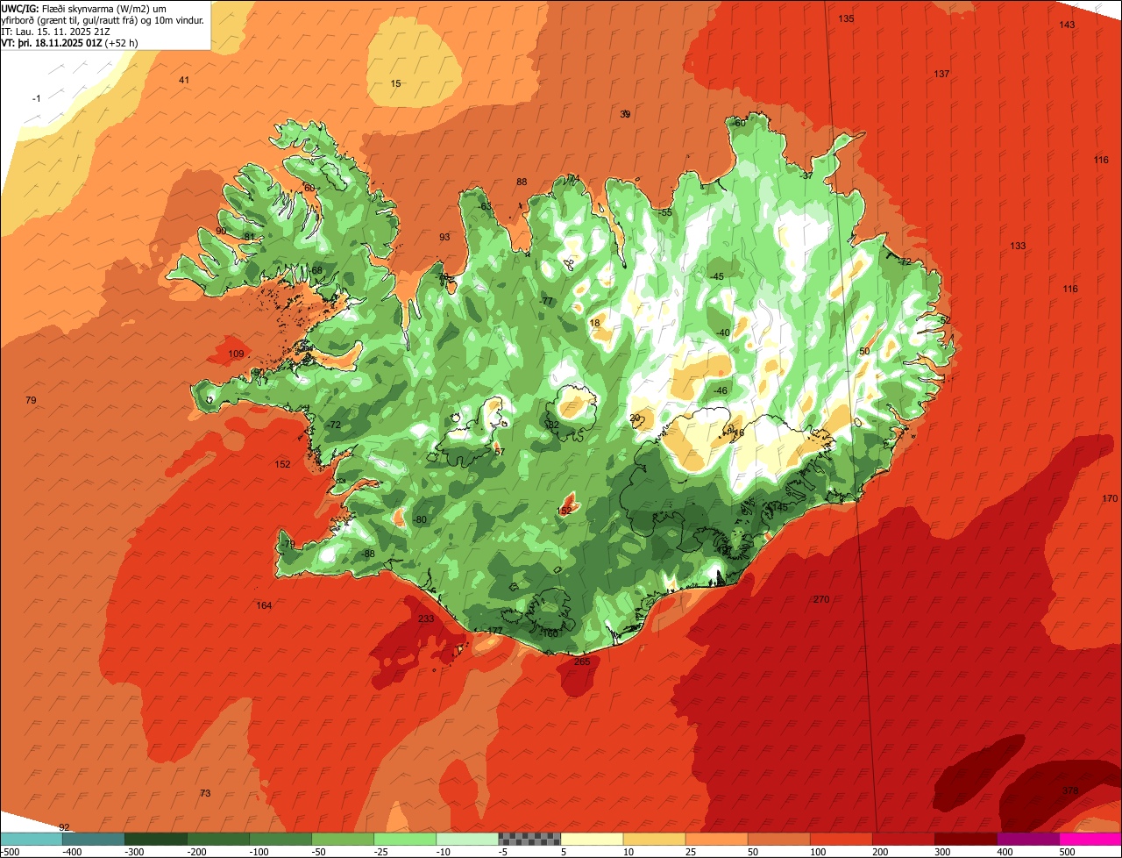The width and height of the screenshot is (1122, 858).
Task: Pick dark maroon swatch between 300 and 400
Action: click(x=965, y=839)
